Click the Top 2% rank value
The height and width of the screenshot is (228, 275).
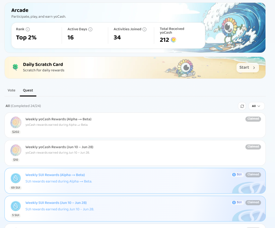click(x=26, y=37)
